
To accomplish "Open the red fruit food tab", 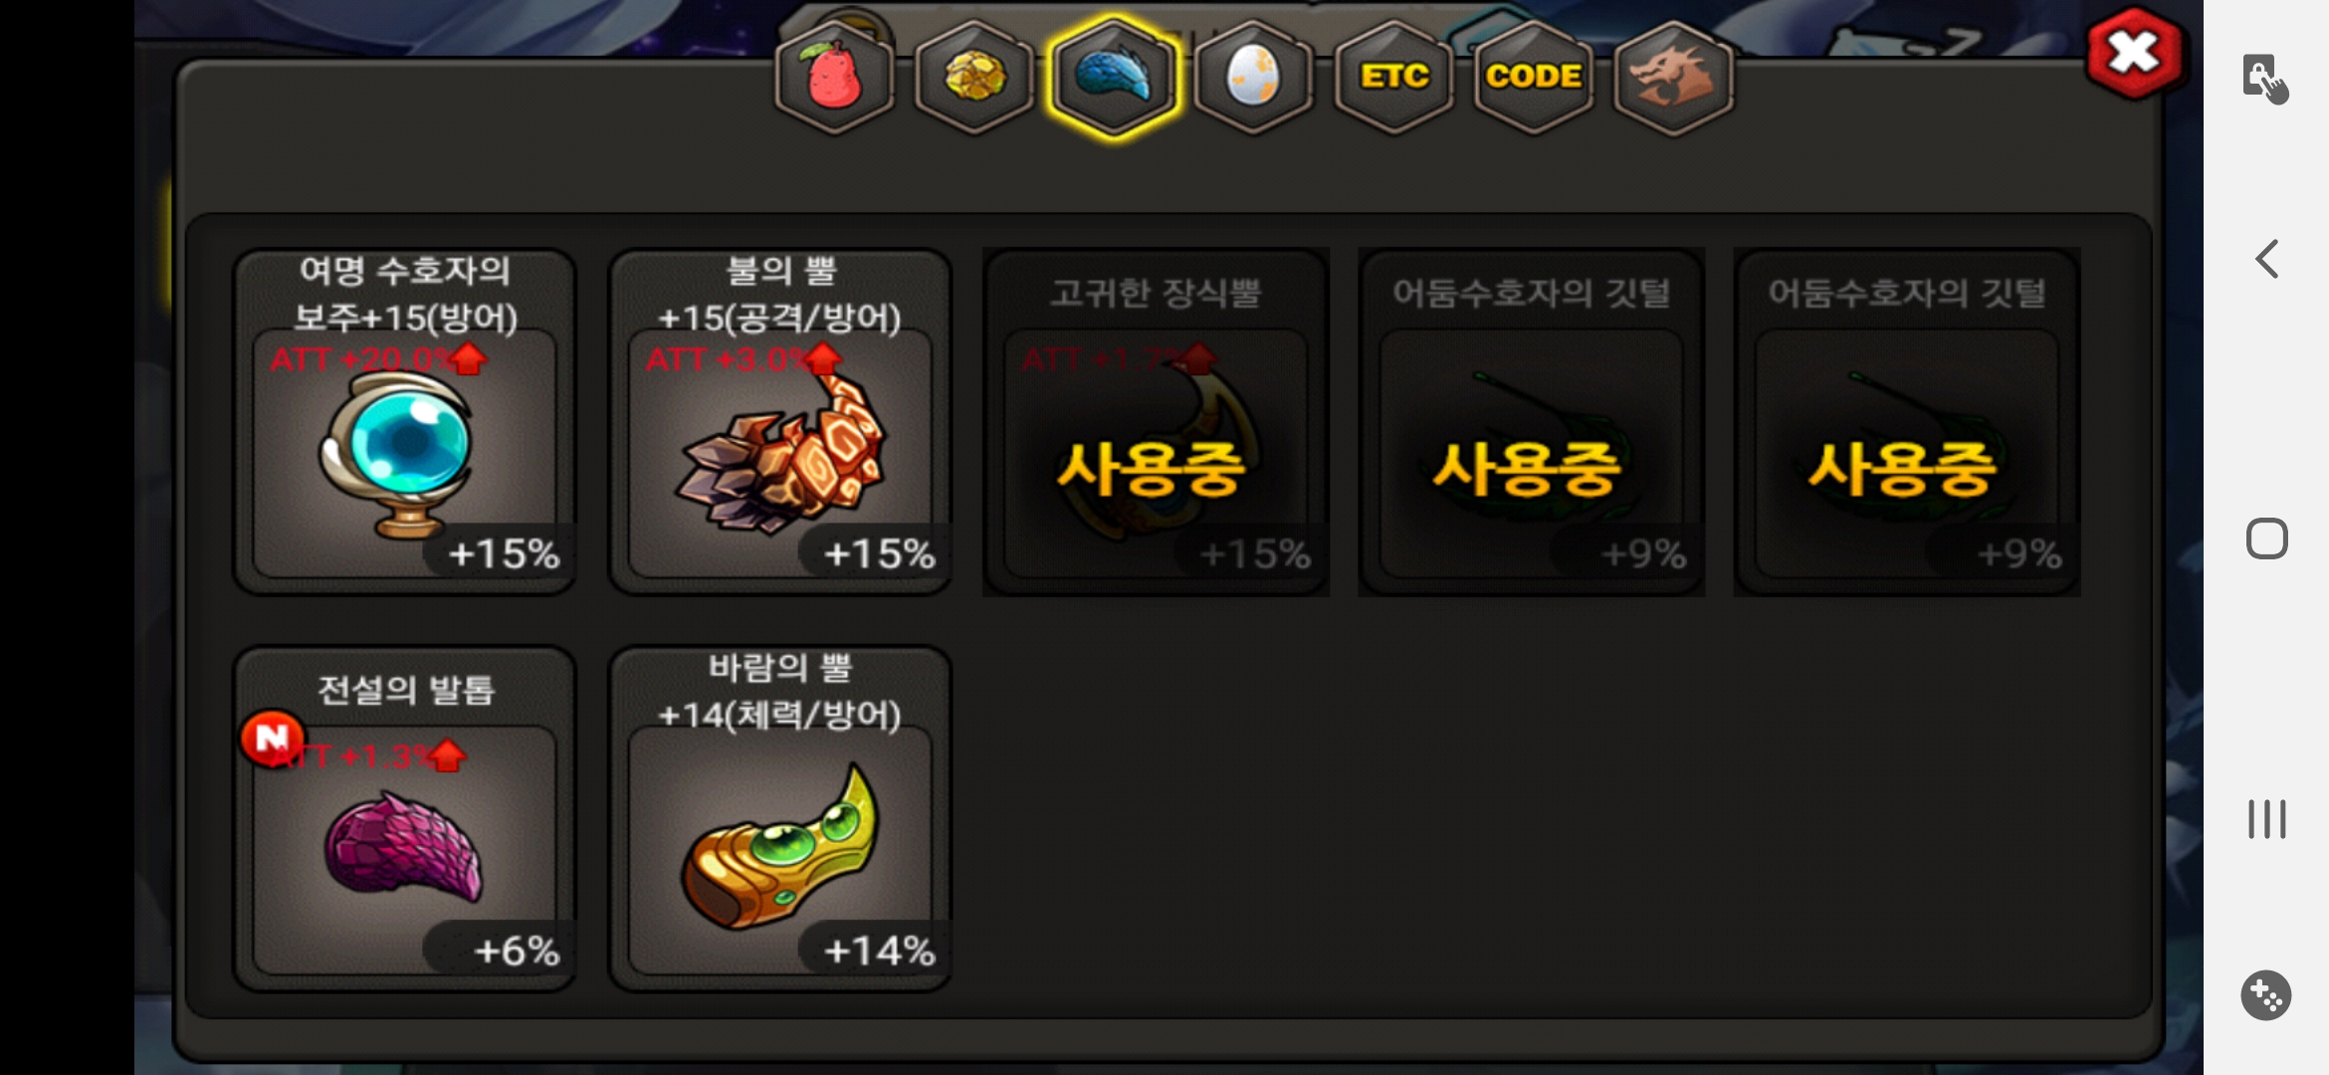I will click(834, 78).
